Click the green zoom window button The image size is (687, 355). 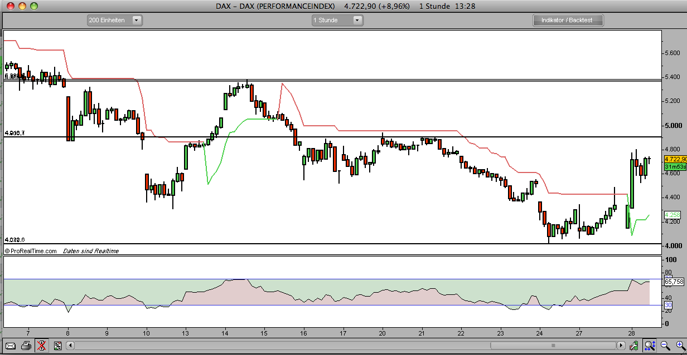tap(35, 6)
